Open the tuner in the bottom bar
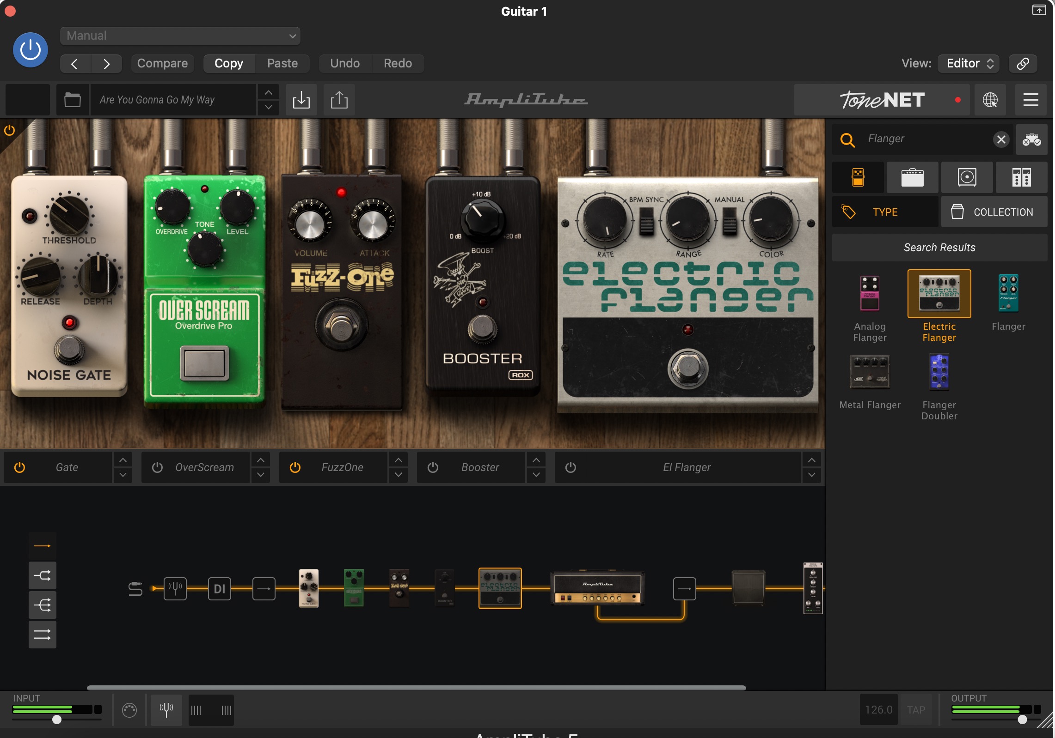1055x738 pixels. tap(166, 710)
